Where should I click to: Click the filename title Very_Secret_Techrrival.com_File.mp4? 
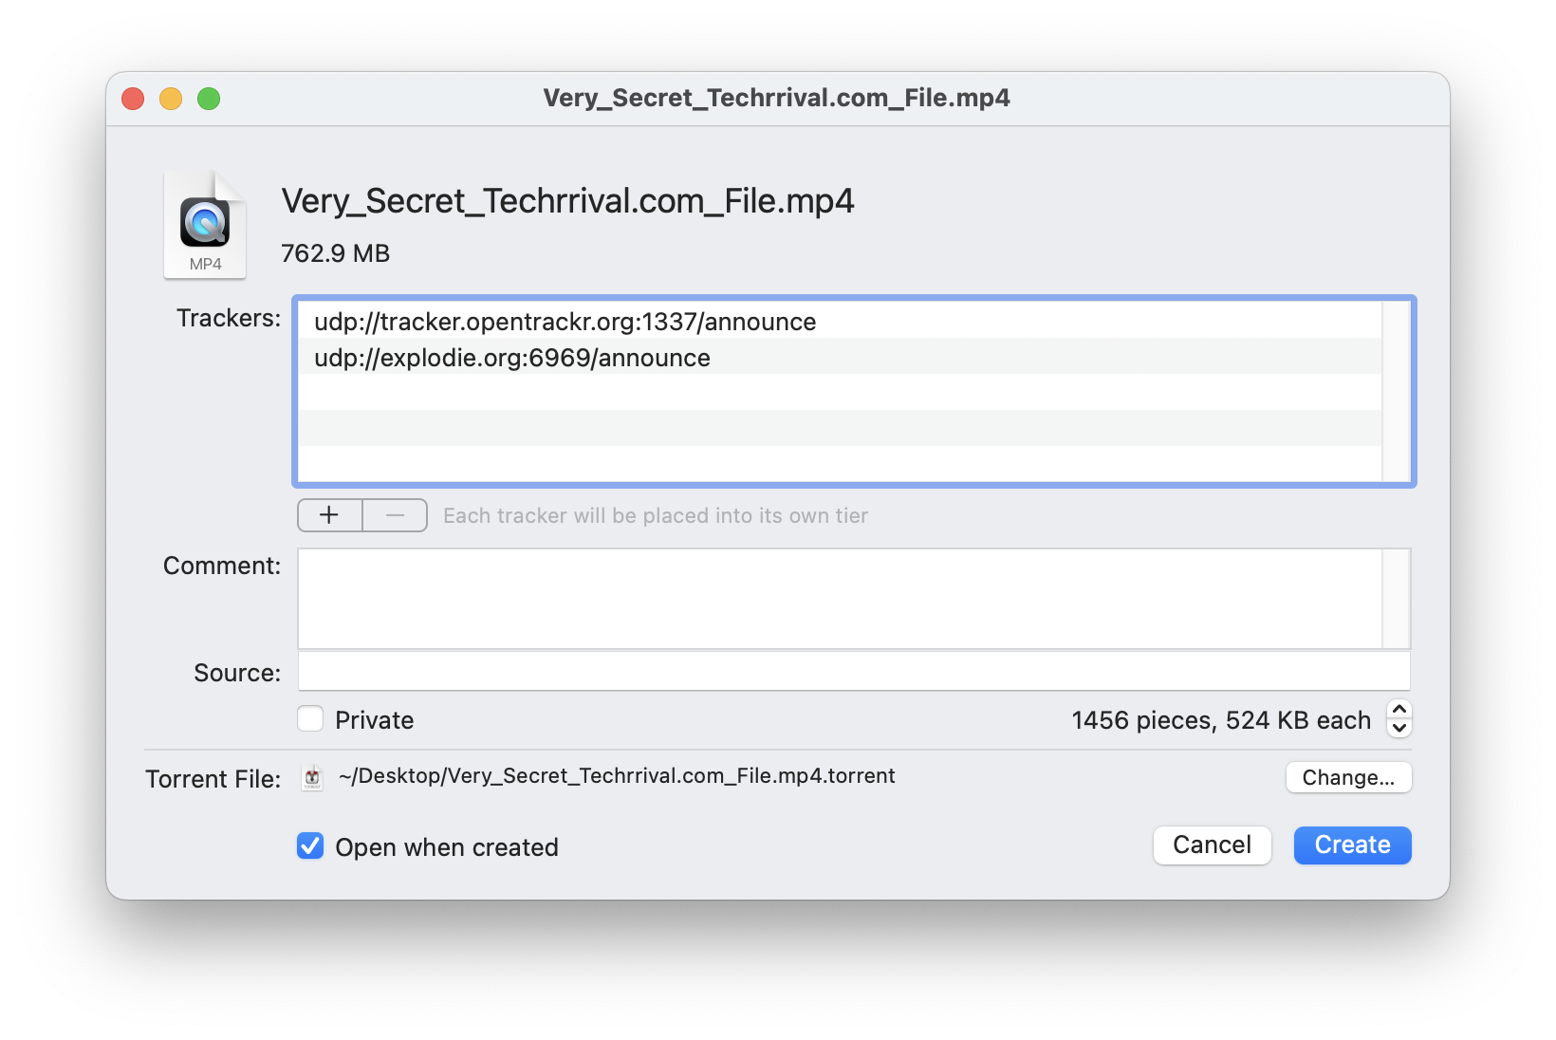[x=567, y=200]
